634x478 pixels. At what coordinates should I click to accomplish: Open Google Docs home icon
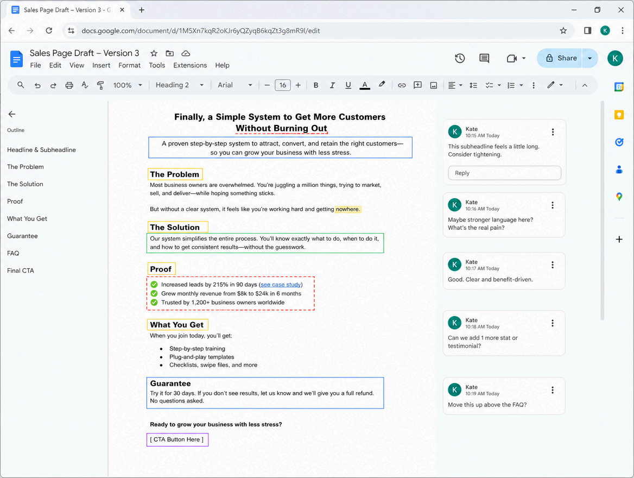[17, 59]
